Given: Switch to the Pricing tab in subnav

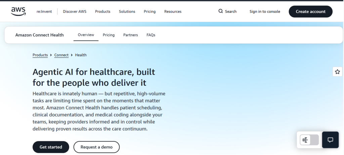Looking at the screenshot, I should tap(109, 35).
